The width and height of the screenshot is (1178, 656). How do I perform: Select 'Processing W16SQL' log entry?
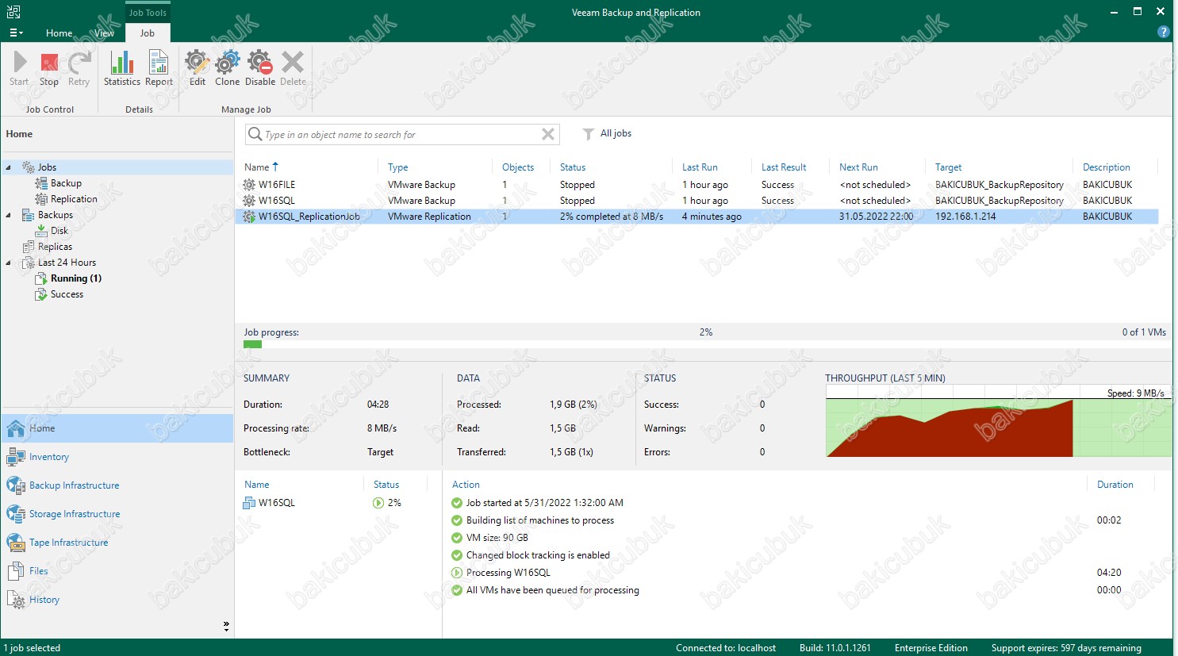508,573
